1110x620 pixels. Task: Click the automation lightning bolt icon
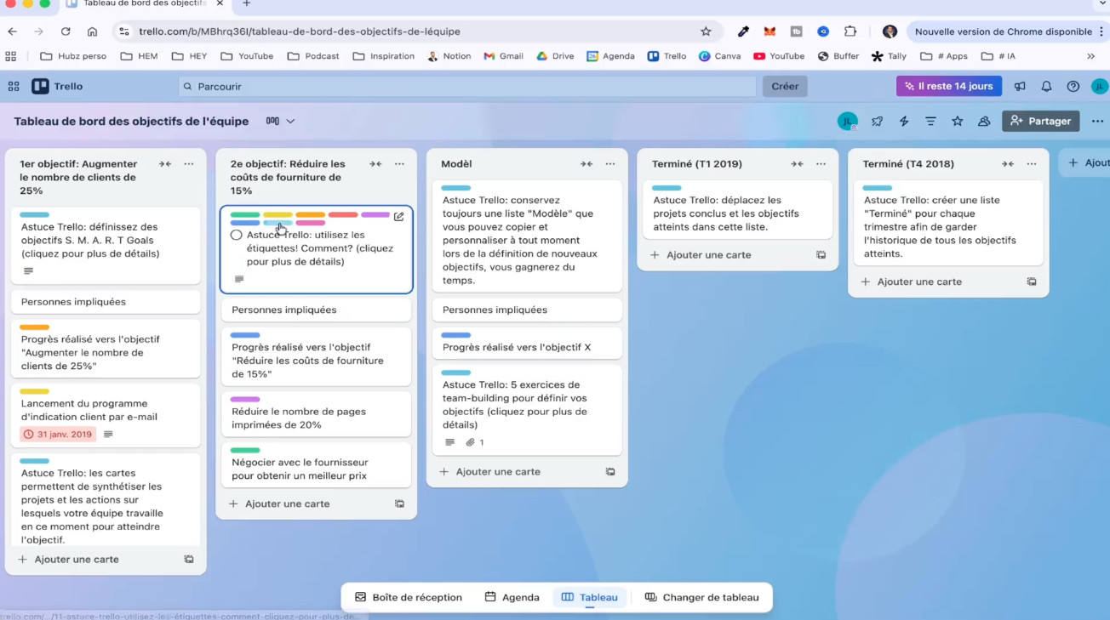coord(904,122)
